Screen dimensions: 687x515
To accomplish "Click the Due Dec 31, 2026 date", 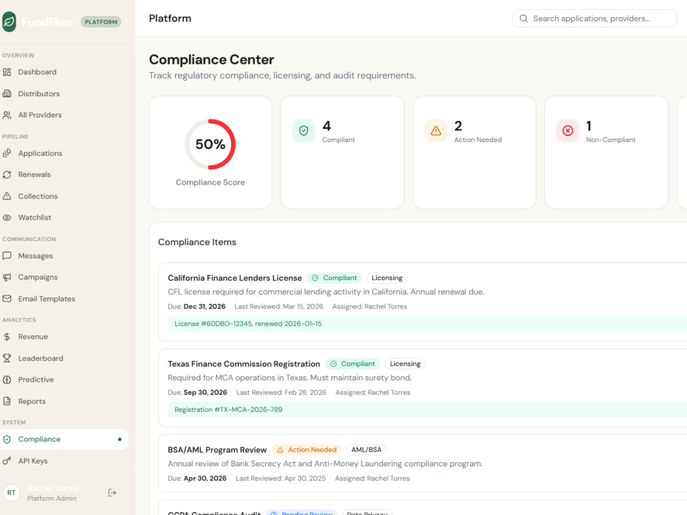I will coord(196,306).
